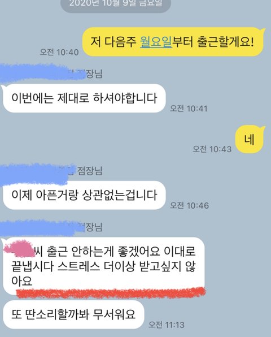The width and height of the screenshot is (271, 337).
Task: Tap the pink scribble covering the name
Action: pos(19,249)
